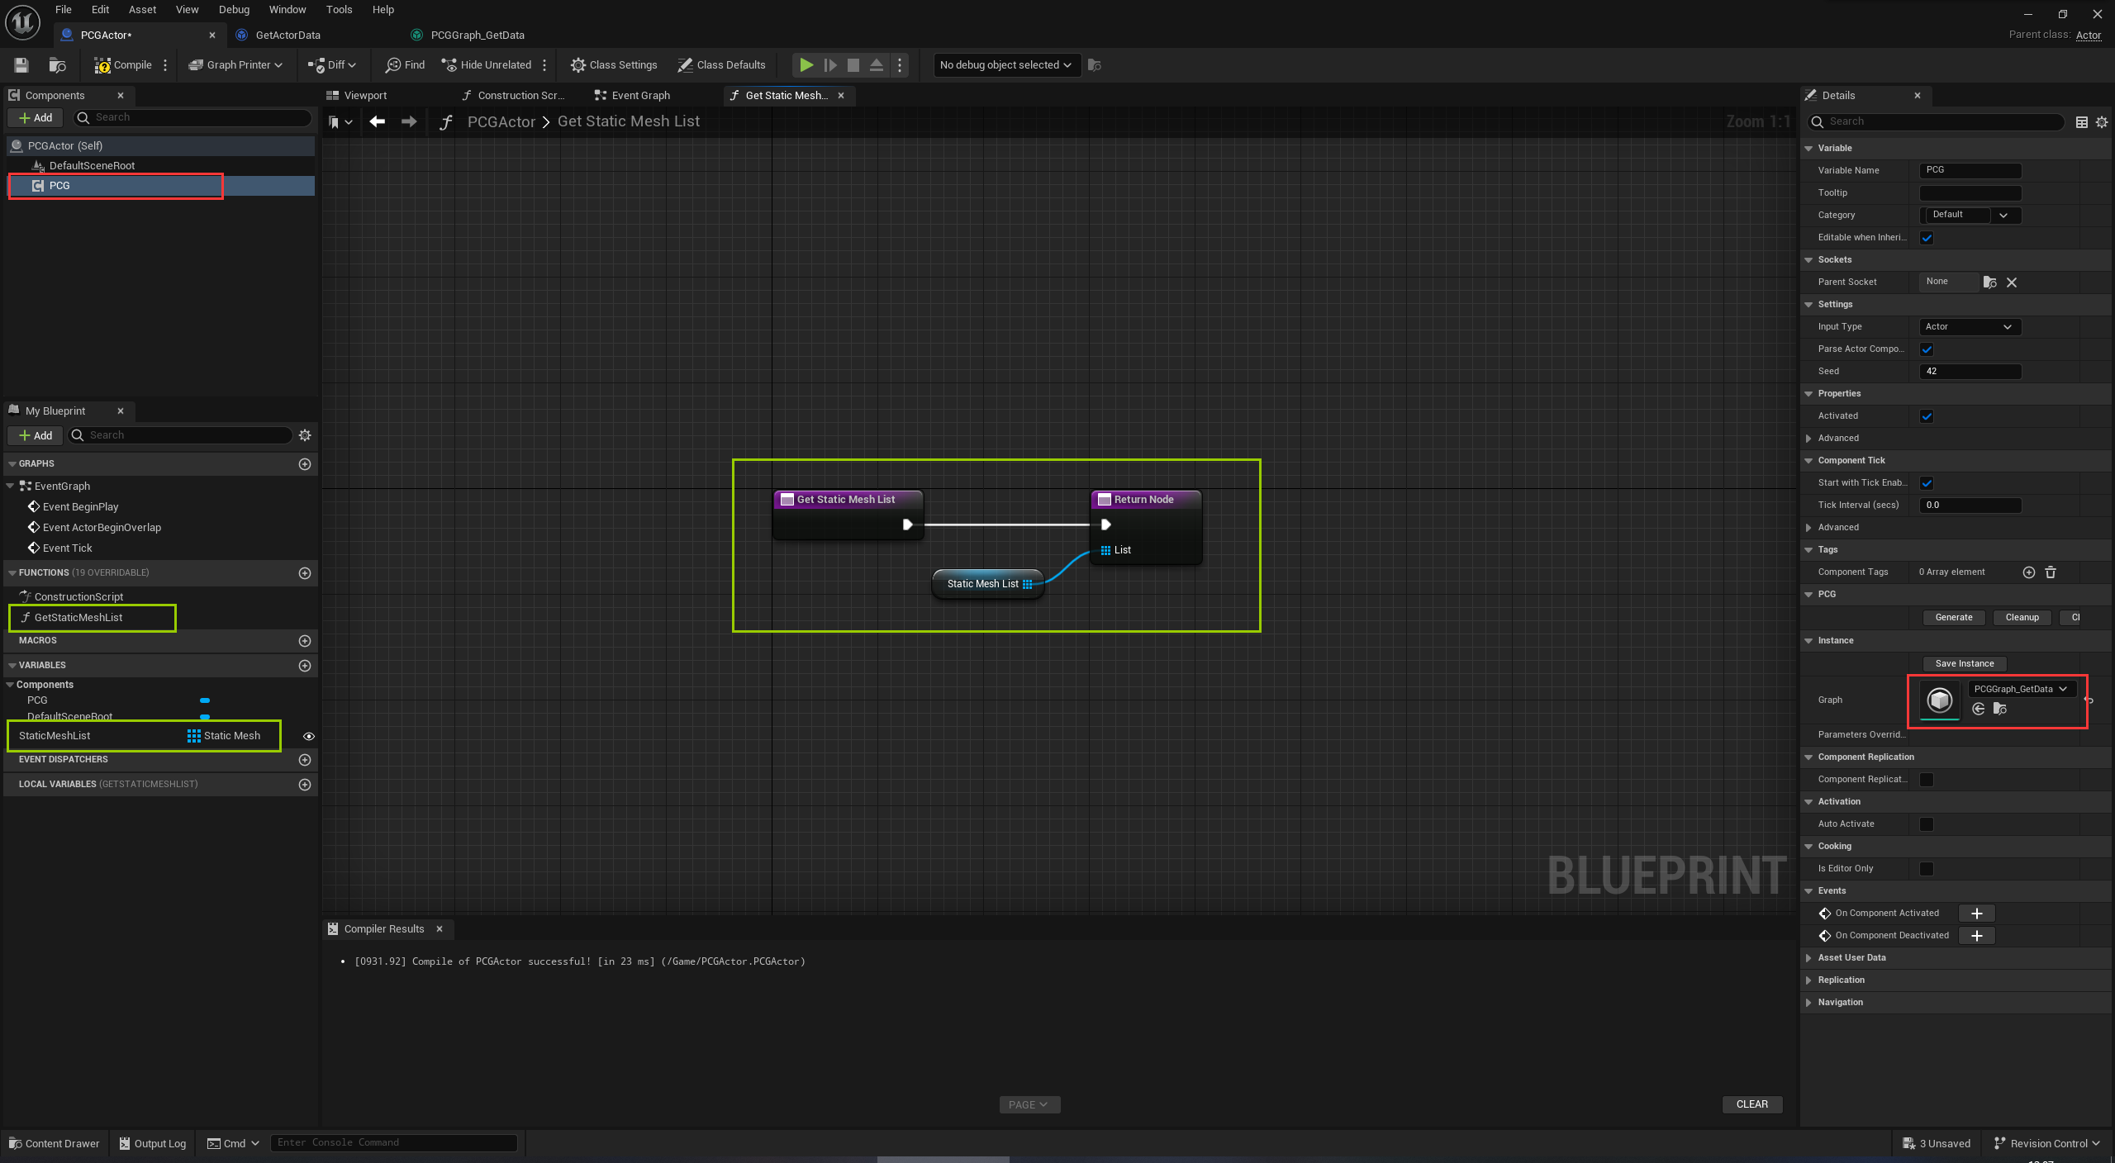Click the Generate button under PCG
This screenshot has width=2115, height=1163.
1954,617
